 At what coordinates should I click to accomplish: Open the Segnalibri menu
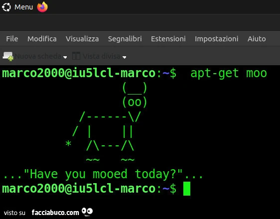[x=125, y=39]
